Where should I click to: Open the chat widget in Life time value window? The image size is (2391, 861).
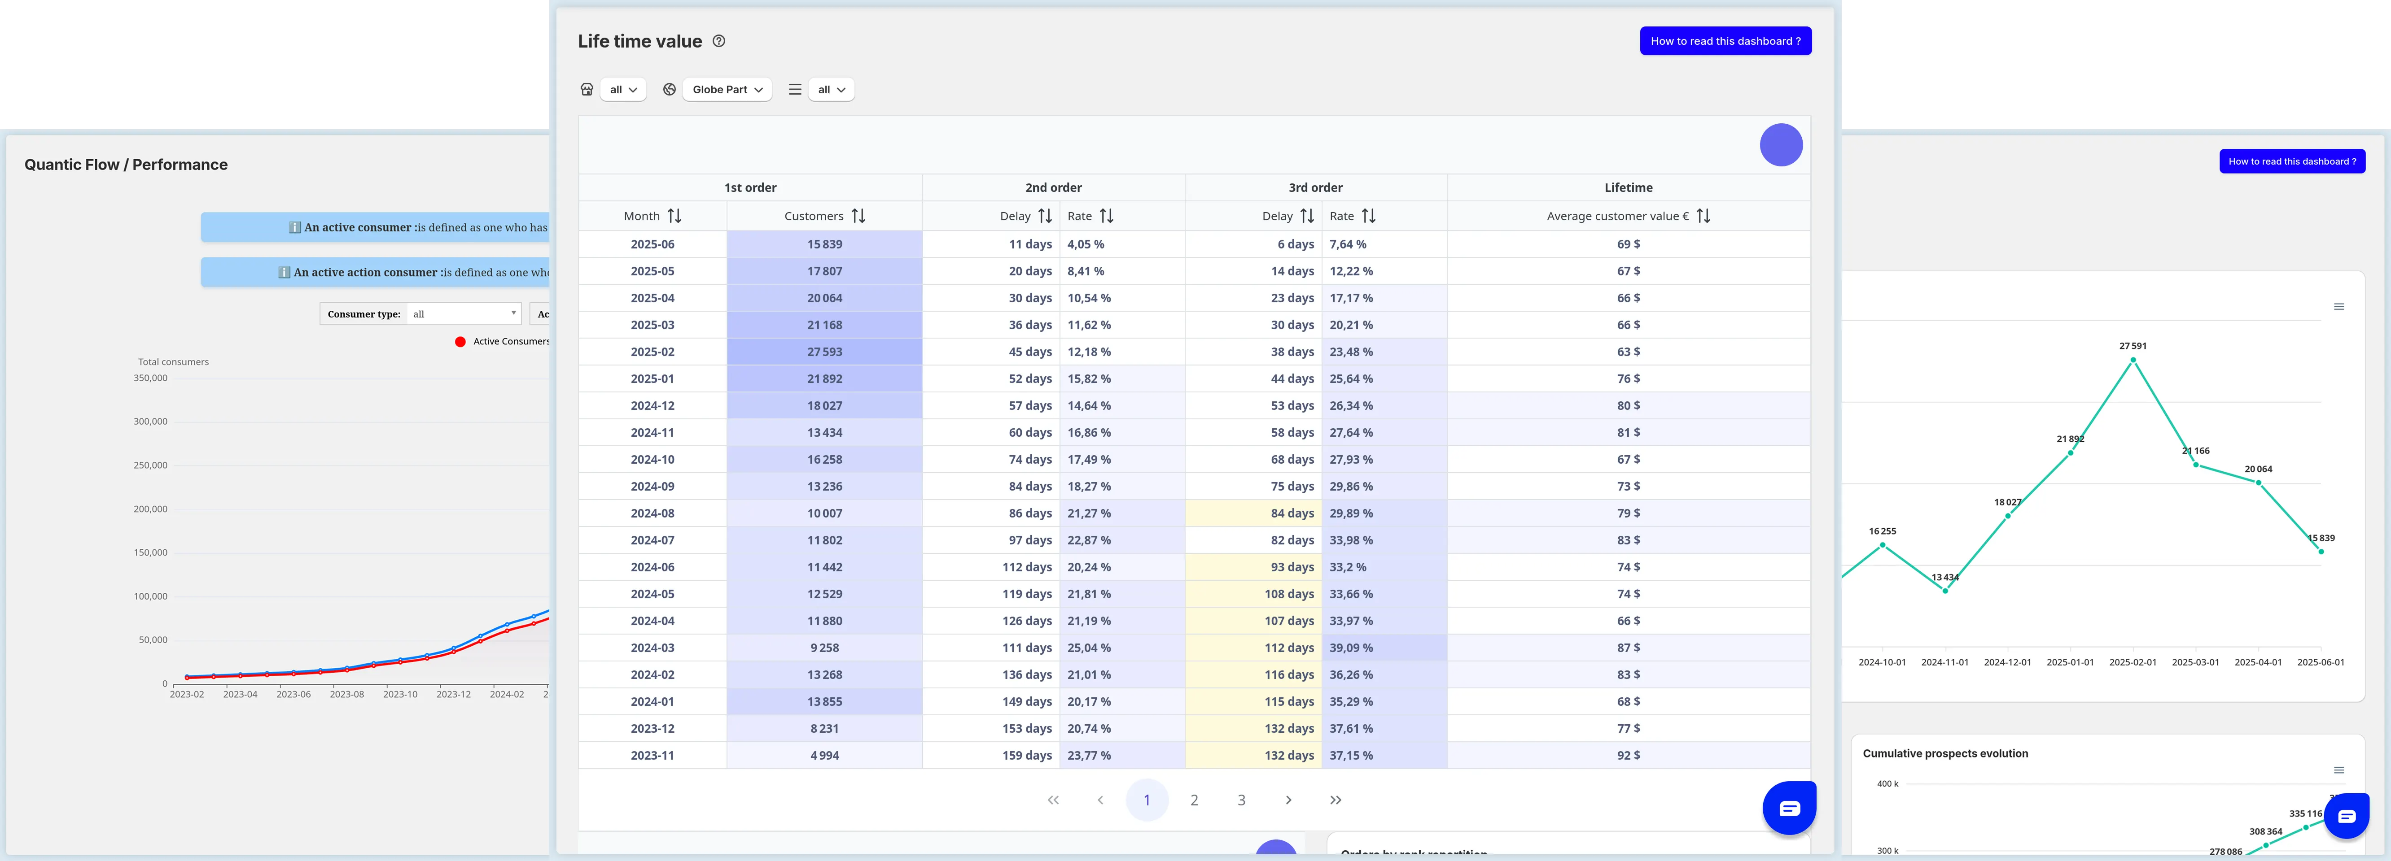coord(1789,808)
